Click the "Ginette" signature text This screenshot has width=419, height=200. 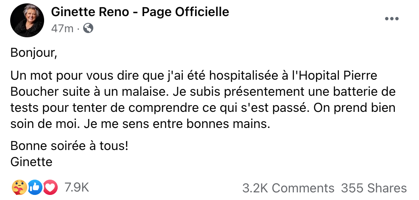tap(31, 161)
